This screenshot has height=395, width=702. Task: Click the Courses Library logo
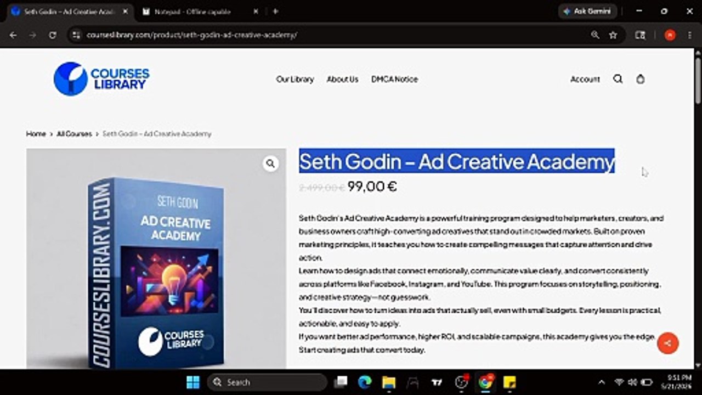pyautogui.click(x=101, y=79)
